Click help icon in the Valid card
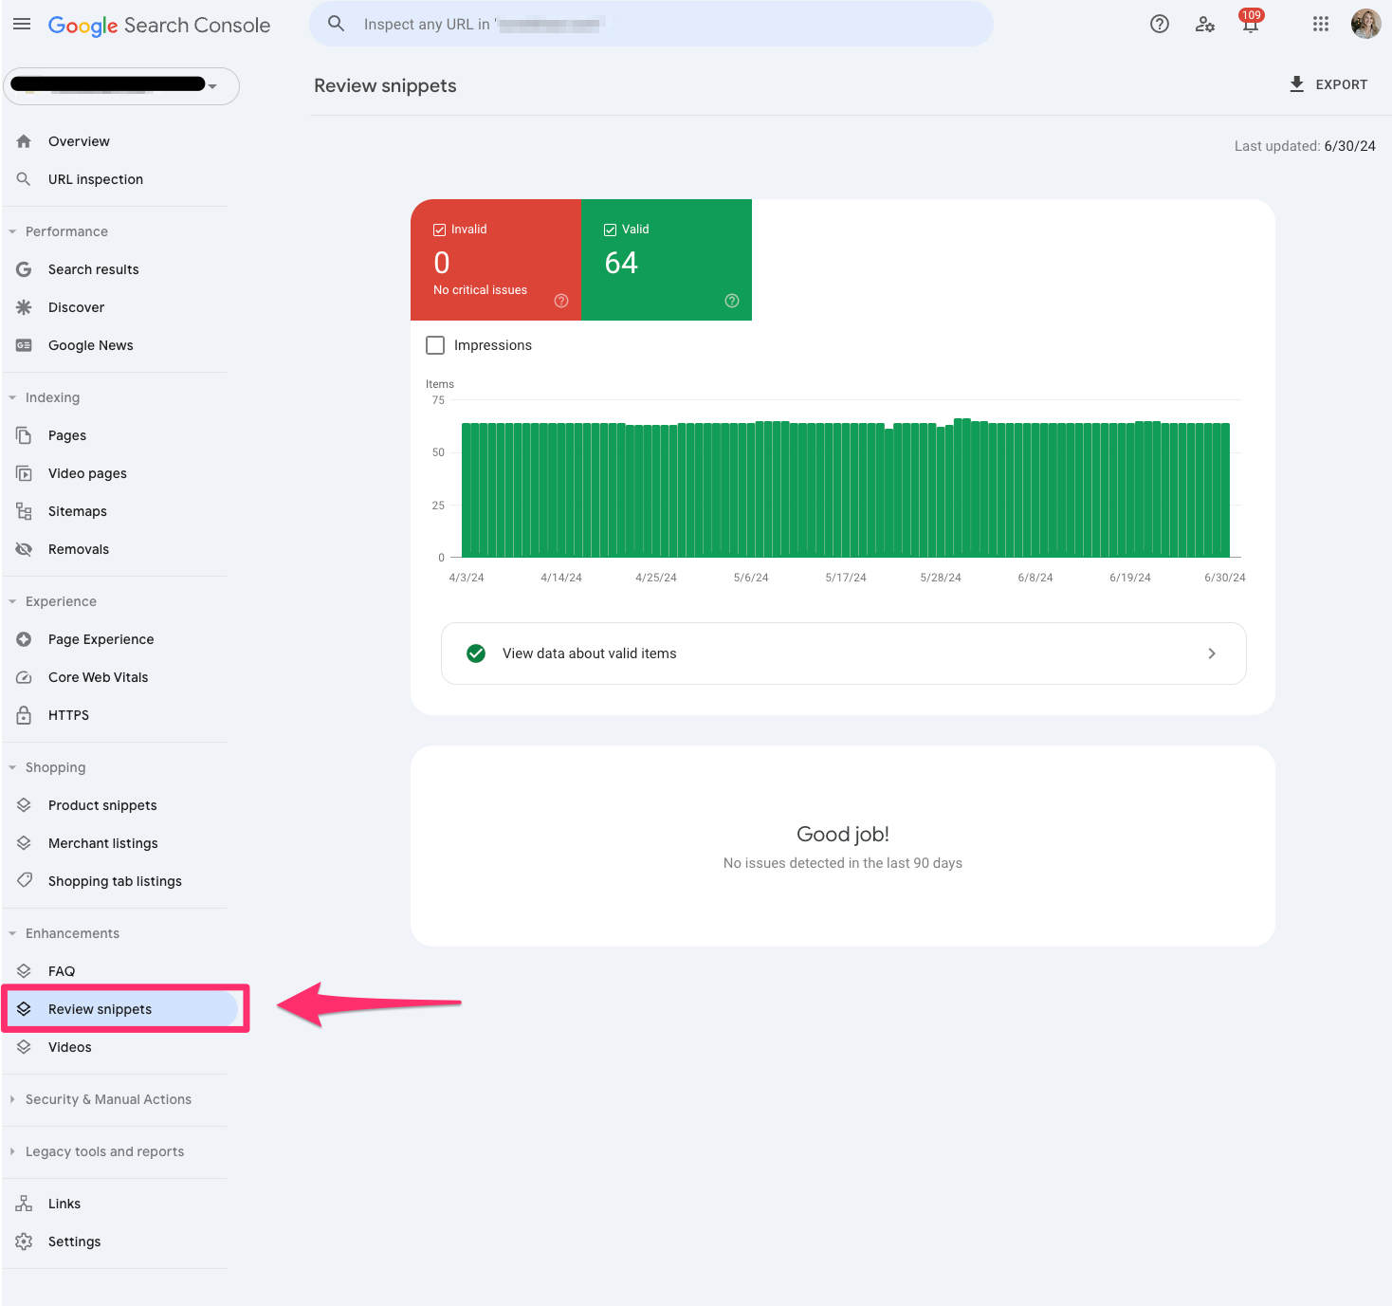The width and height of the screenshot is (1392, 1306). (732, 301)
